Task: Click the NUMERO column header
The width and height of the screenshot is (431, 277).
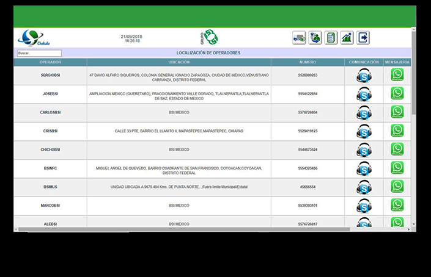Action: tap(308, 62)
